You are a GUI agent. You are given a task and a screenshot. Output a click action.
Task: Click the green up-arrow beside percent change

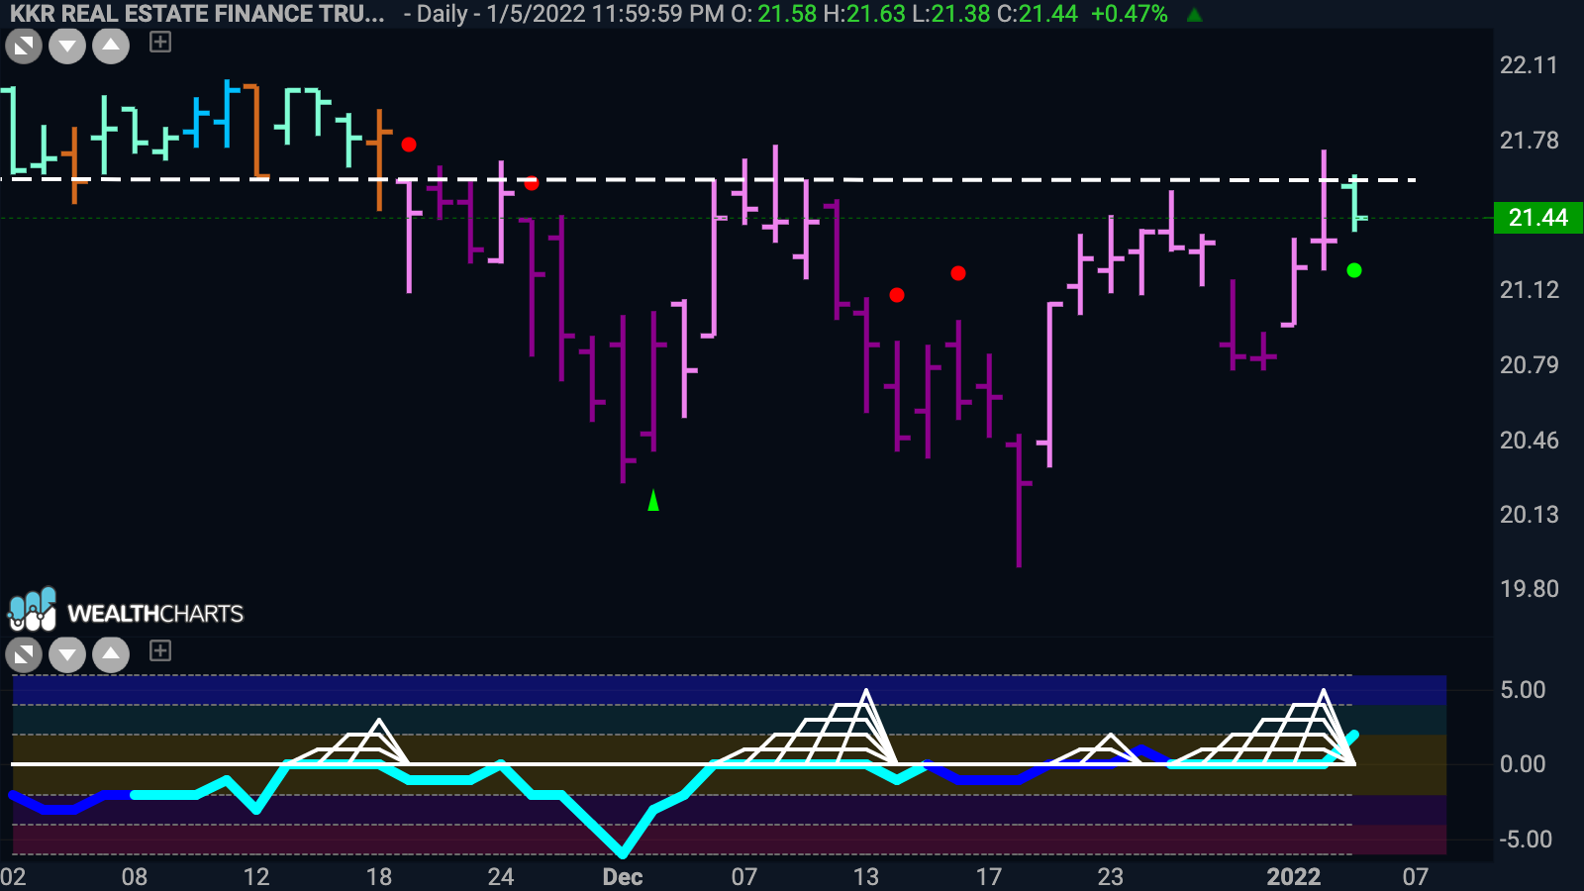click(1195, 15)
